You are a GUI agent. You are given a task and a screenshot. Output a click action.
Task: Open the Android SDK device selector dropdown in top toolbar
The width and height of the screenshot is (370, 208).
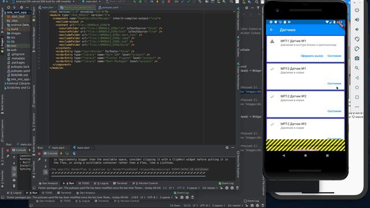click(x=43, y=2)
